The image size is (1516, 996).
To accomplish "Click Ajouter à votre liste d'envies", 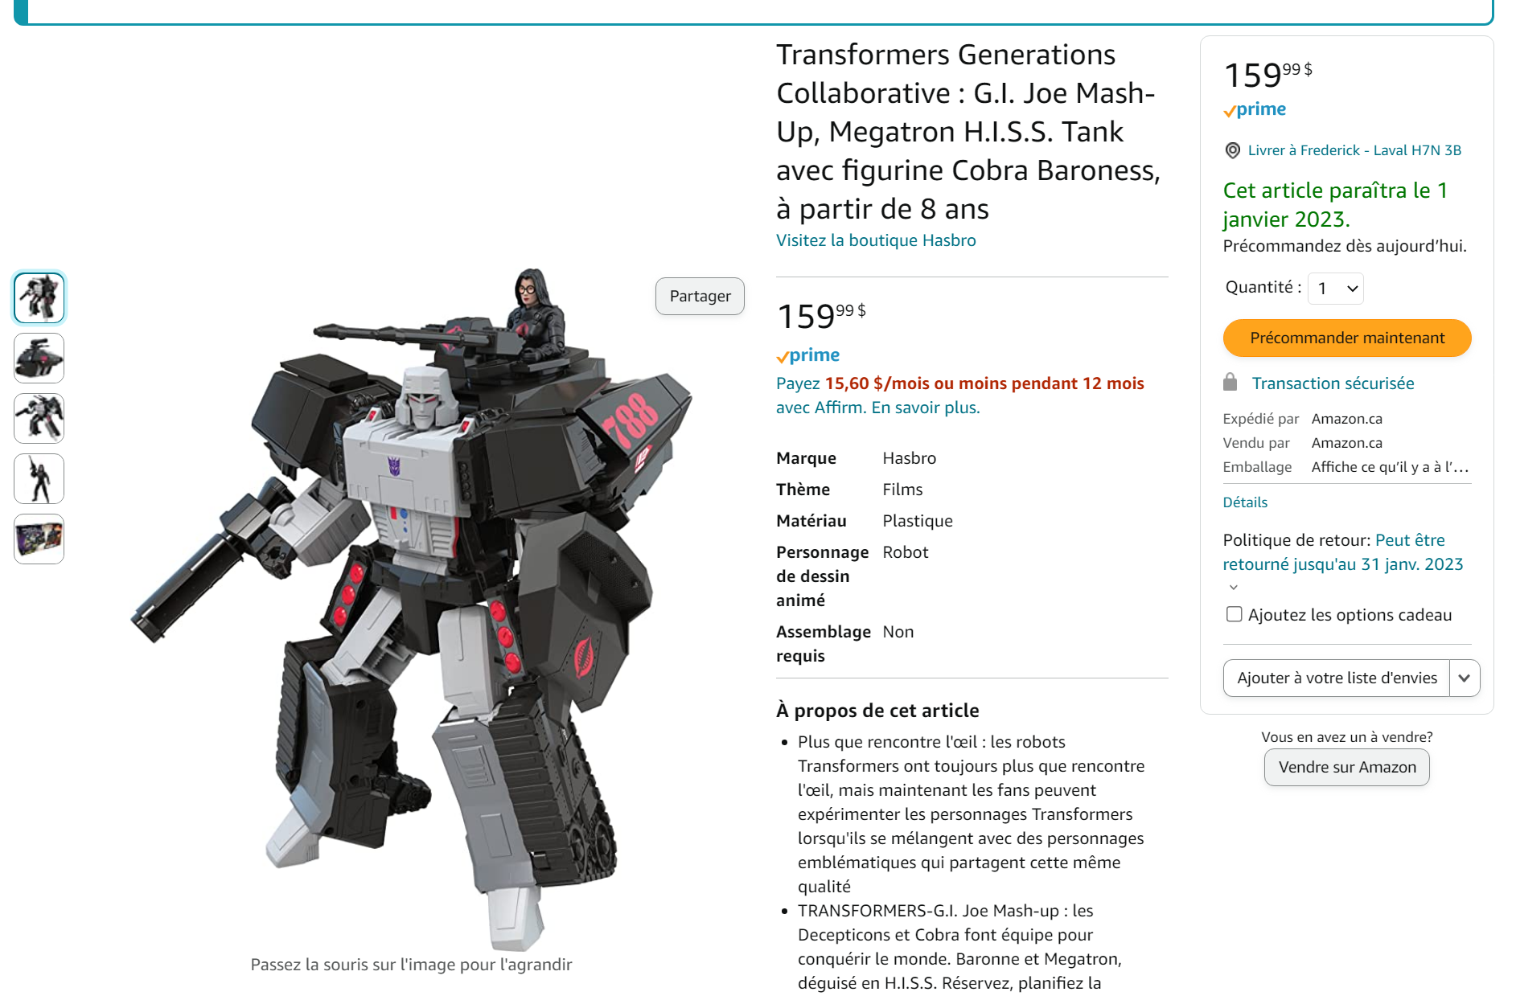I will coord(1337,678).
